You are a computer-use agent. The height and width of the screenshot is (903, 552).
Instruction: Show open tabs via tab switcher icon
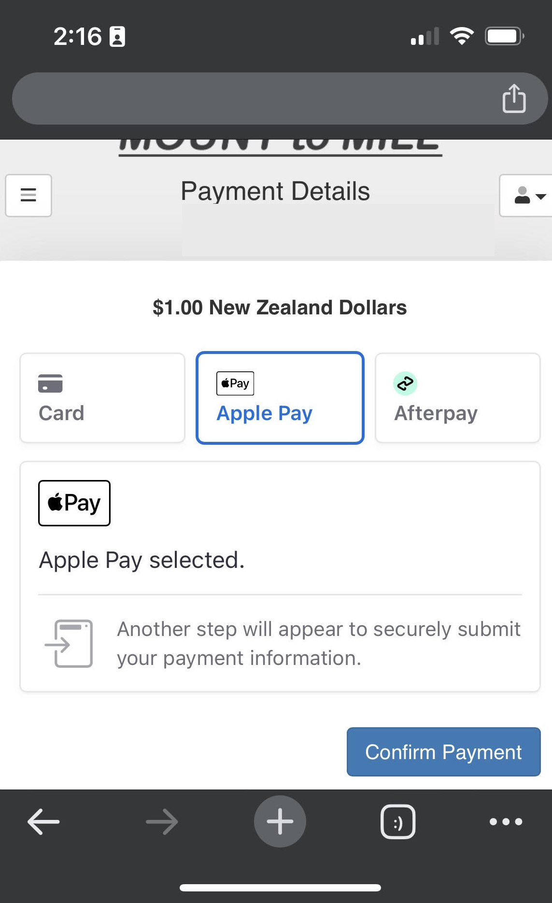398,821
